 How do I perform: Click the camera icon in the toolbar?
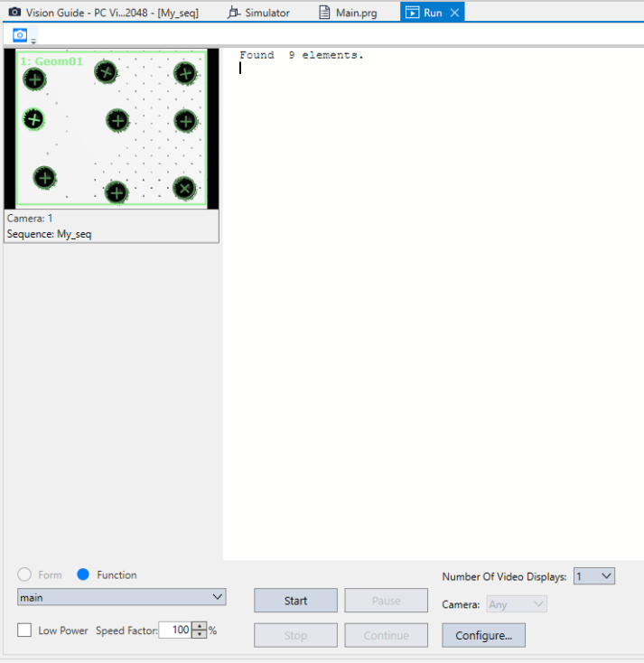pos(20,35)
